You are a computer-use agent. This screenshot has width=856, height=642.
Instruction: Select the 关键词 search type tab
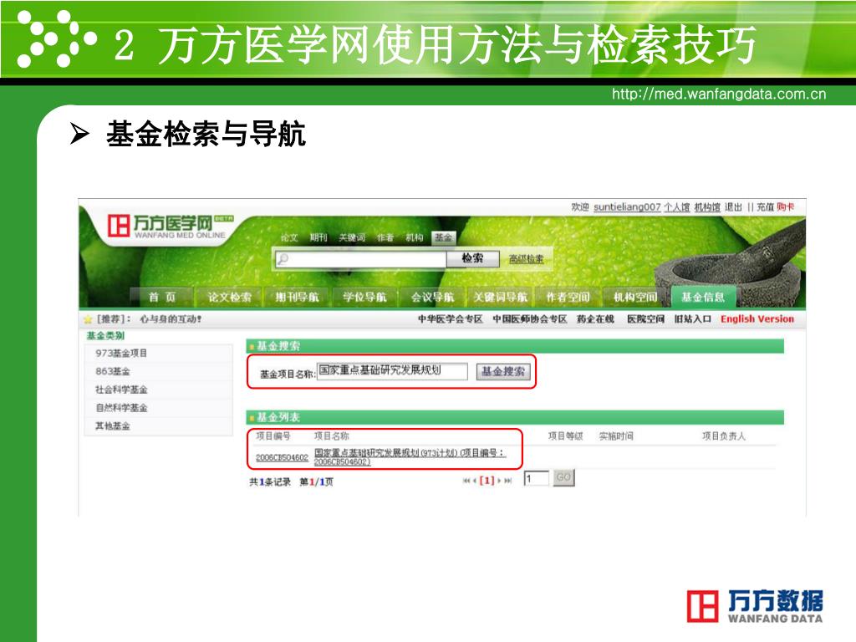pos(352,237)
